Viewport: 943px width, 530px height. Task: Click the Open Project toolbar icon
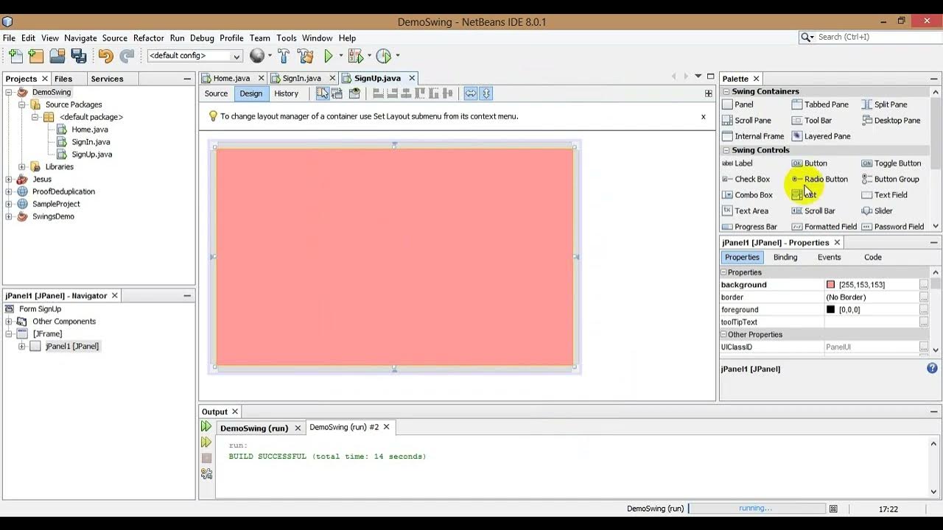57,56
